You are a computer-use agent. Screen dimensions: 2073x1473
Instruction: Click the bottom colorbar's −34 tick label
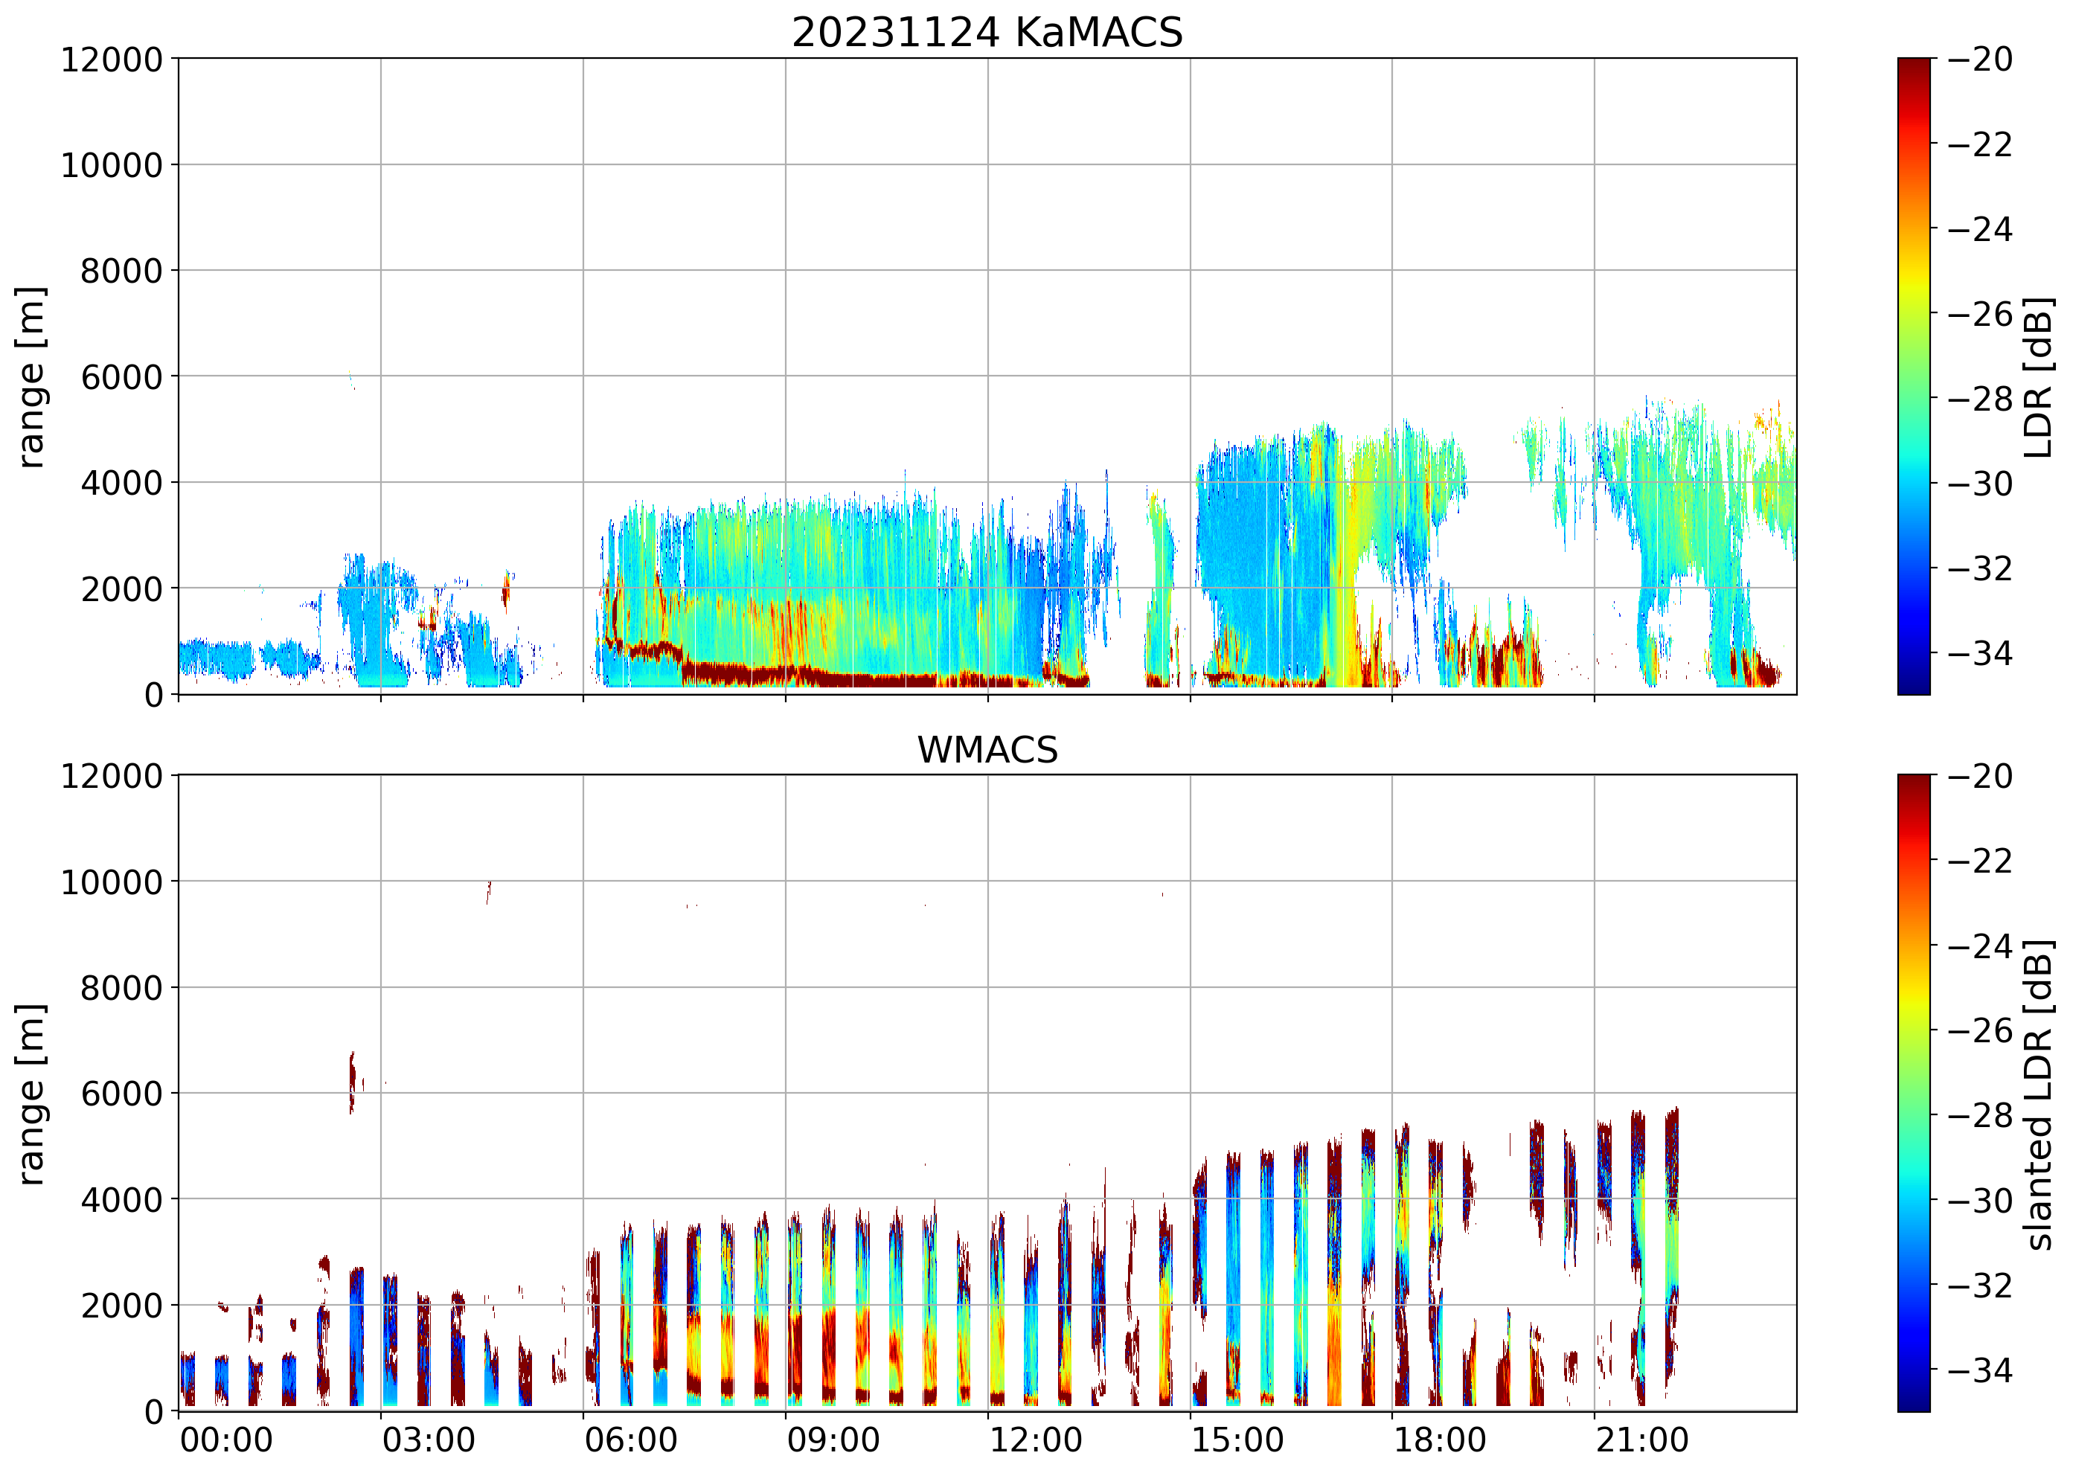pyautogui.click(x=1979, y=1370)
